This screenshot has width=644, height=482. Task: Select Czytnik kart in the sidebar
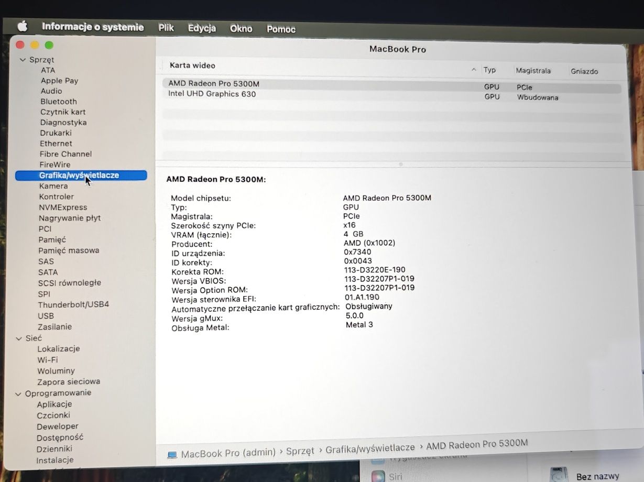[63, 112]
